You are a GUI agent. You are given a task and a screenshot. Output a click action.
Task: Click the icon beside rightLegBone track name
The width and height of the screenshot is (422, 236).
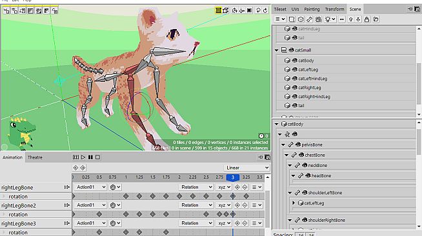coord(66,187)
